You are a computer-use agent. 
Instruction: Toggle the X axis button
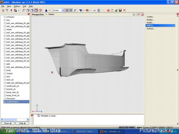pos(67,10)
